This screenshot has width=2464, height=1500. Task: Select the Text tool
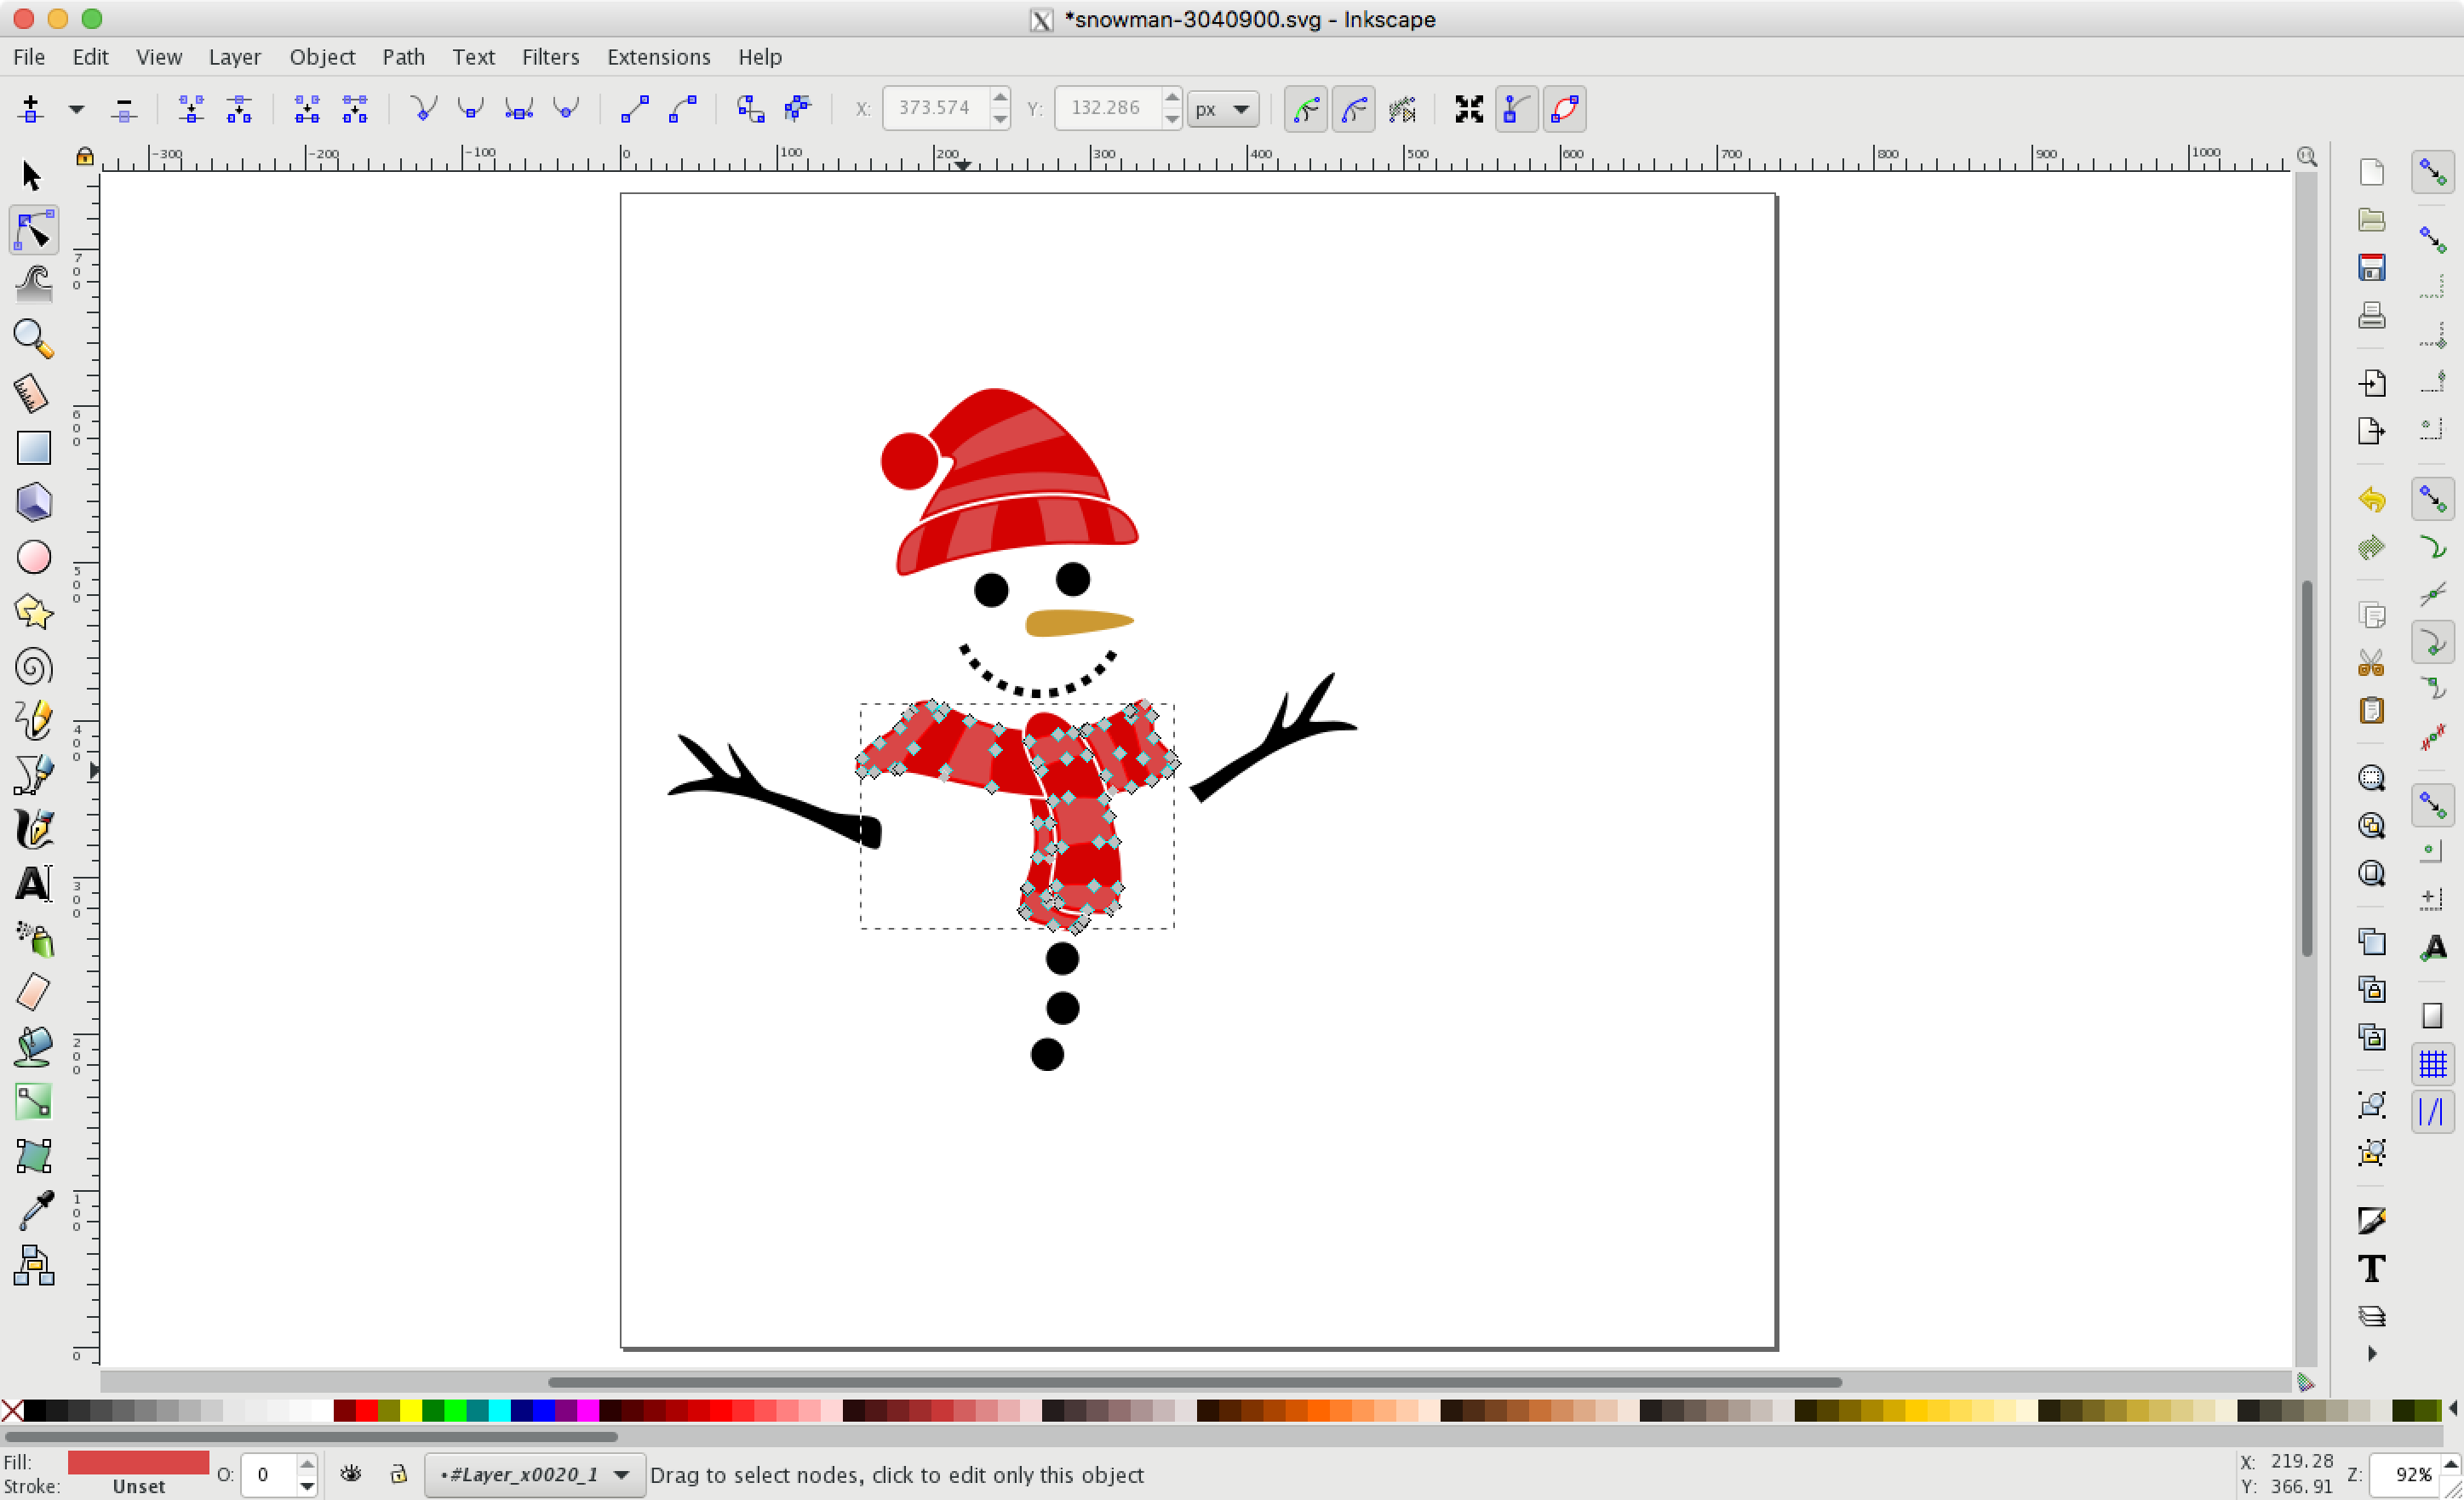(33, 884)
